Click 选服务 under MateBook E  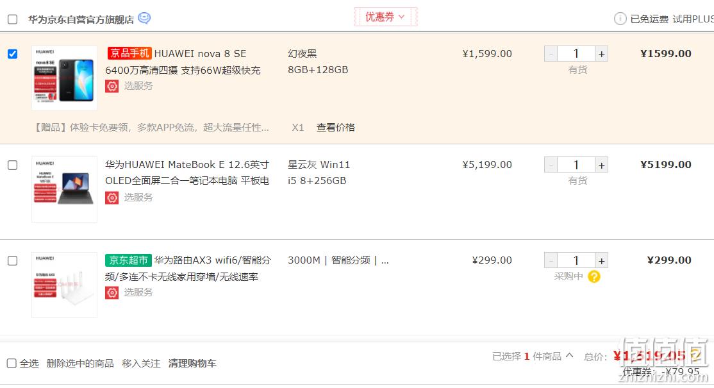(x=138, y=198)
